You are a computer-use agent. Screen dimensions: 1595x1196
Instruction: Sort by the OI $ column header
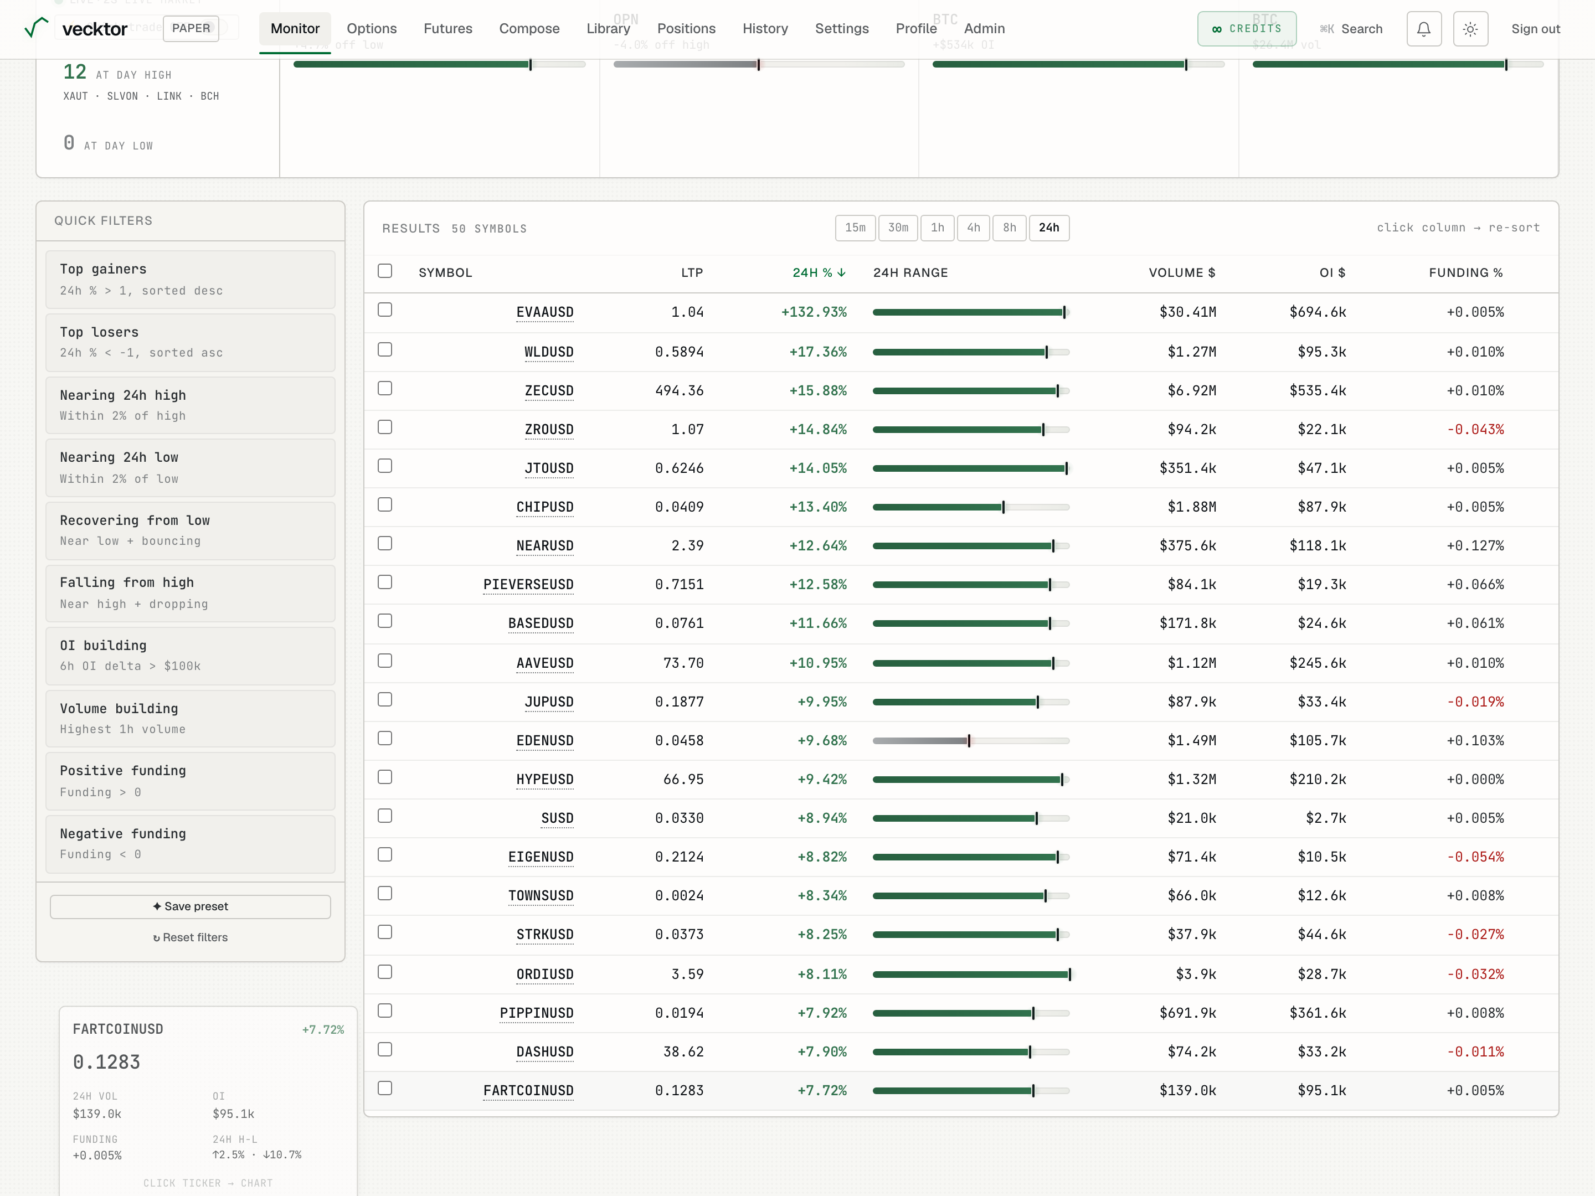coord(1332,272)
